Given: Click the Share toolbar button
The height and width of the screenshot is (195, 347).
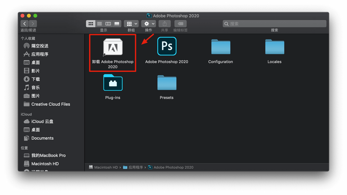Looking at the screenshot, I should pos(165,24).
